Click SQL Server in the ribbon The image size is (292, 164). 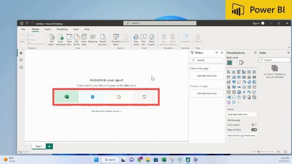coord(77,40)
